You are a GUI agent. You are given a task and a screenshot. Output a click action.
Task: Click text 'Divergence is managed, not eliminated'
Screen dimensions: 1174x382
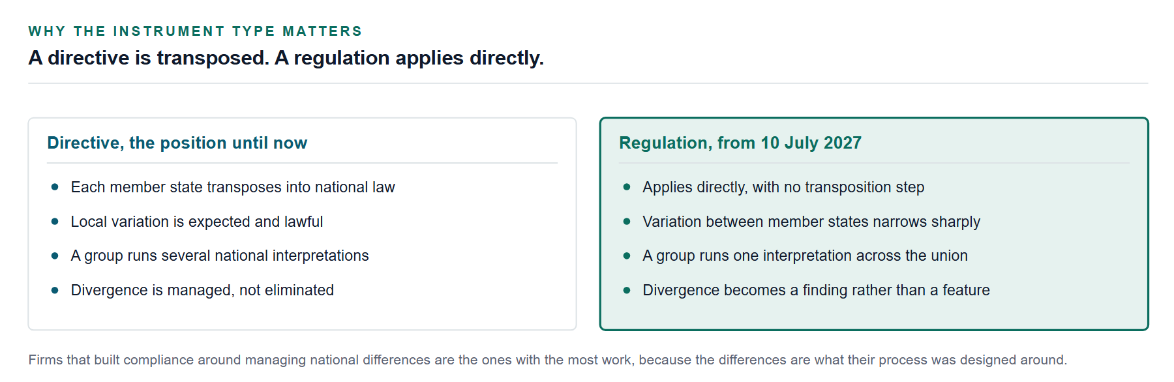(202, 290)
